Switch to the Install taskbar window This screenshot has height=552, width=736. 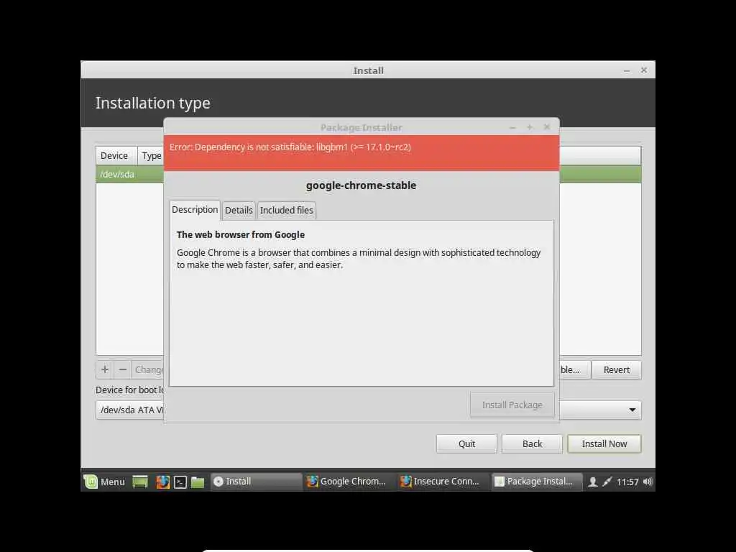[x=255, y=482]
